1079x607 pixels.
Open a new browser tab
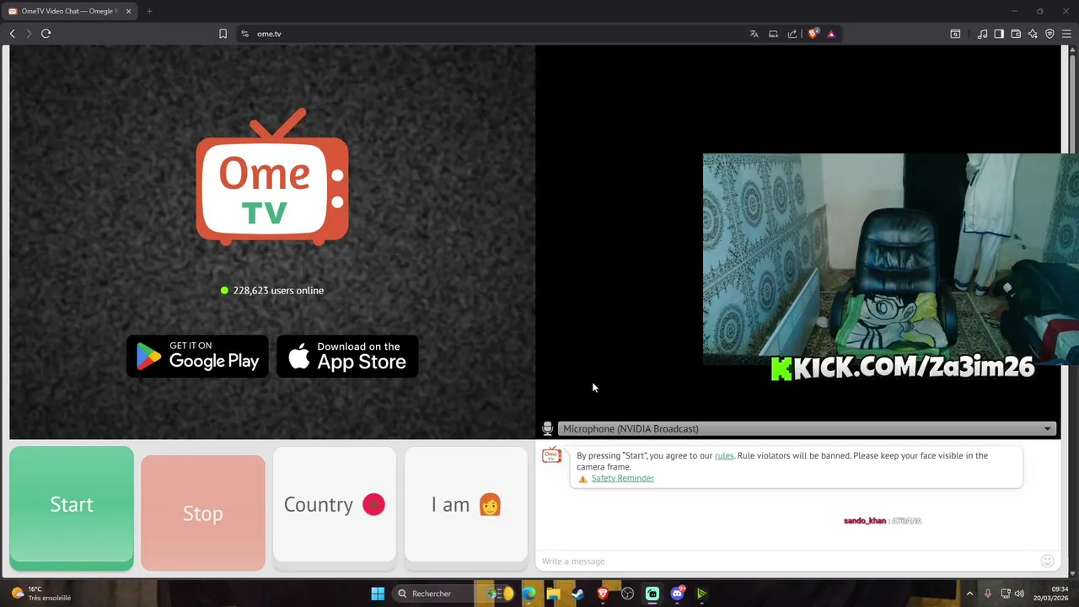pos(149,11)
